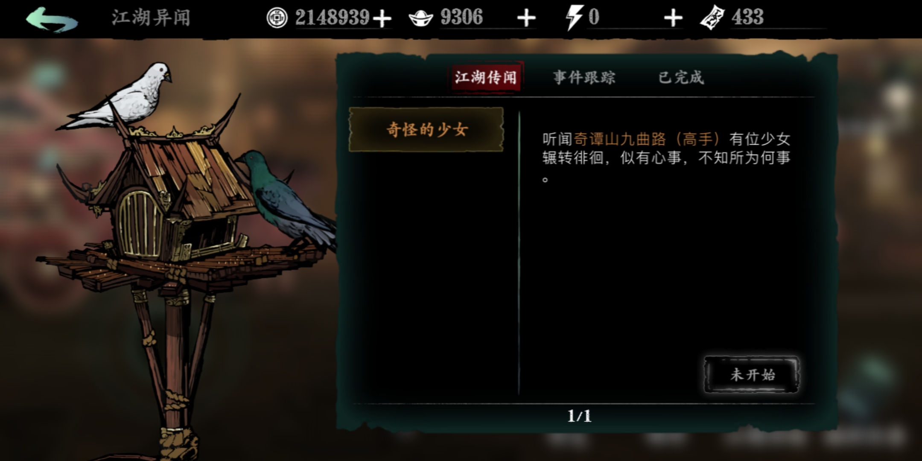Open the 已完成 tab
This screenshot has width=922, height=461.
click(x=681, y=77)
